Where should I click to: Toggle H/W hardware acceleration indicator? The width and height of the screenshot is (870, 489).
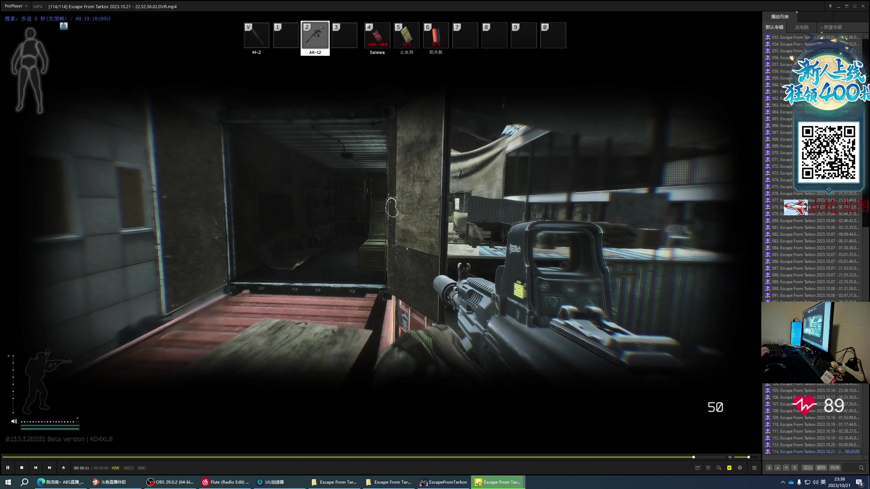tap(116, 468)
